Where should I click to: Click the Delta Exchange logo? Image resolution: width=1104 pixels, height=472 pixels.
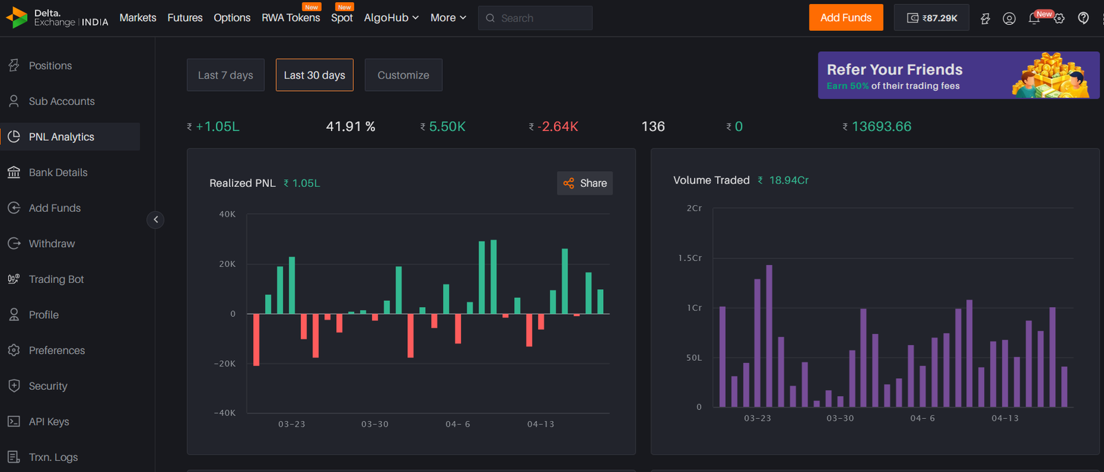point(57,18)
